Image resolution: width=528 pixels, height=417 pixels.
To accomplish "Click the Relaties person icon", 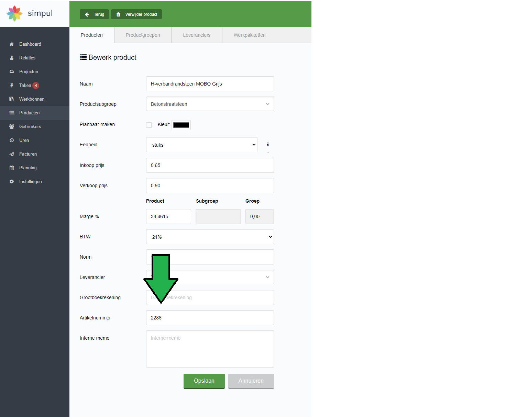I will [x=12, y=58].
